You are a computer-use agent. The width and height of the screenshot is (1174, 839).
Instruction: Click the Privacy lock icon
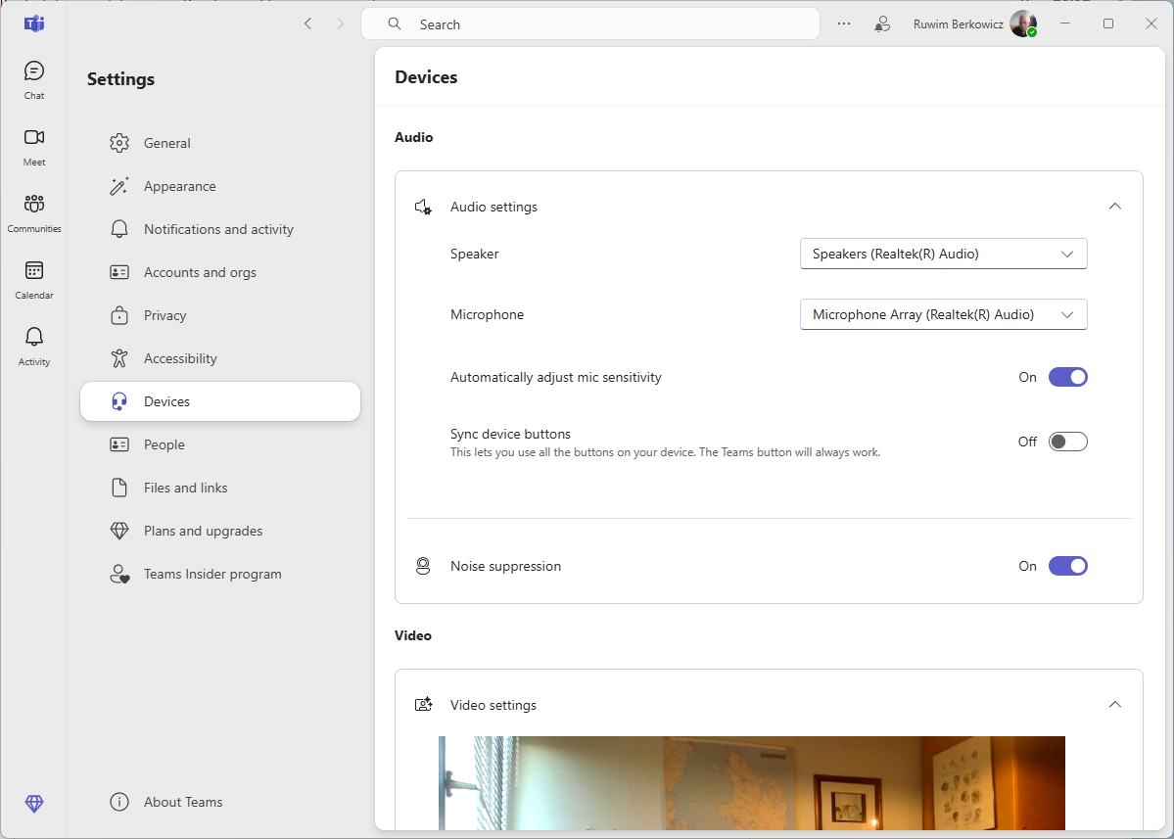tap(119, 315)
